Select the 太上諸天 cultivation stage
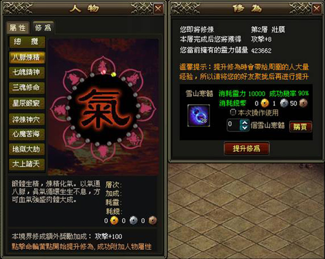 click(x=27, y=164)
